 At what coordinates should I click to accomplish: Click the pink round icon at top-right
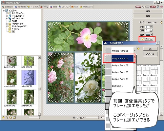click(161, 7)
